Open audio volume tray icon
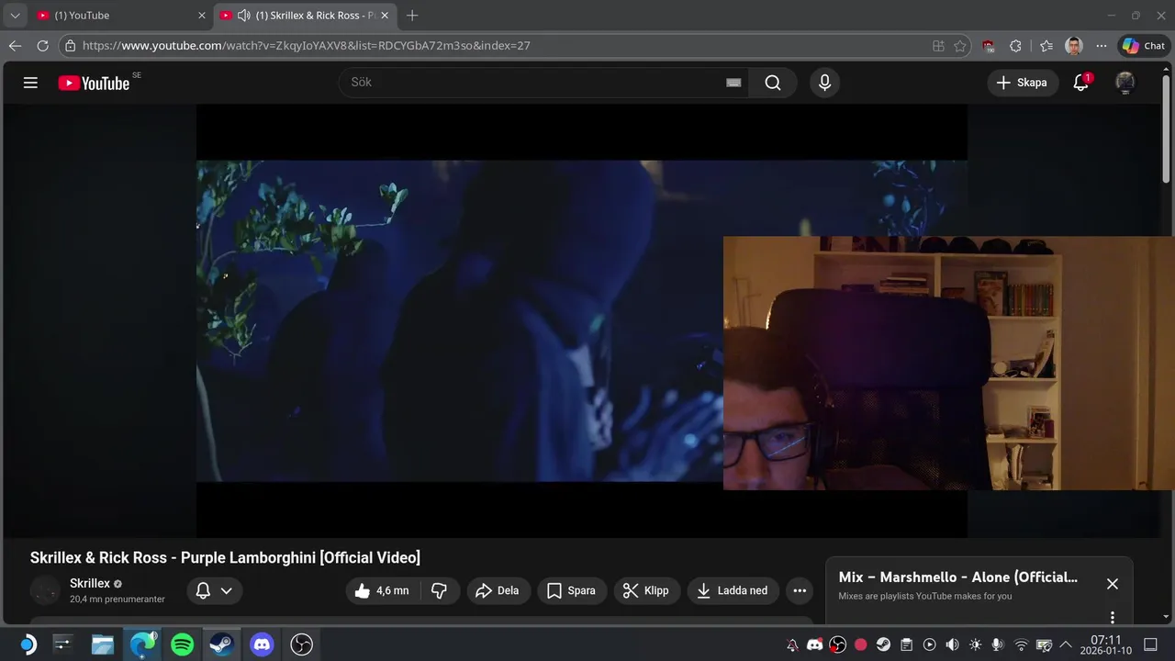The width and height of the screenshot is (1175, 661). tap(952, 645)
